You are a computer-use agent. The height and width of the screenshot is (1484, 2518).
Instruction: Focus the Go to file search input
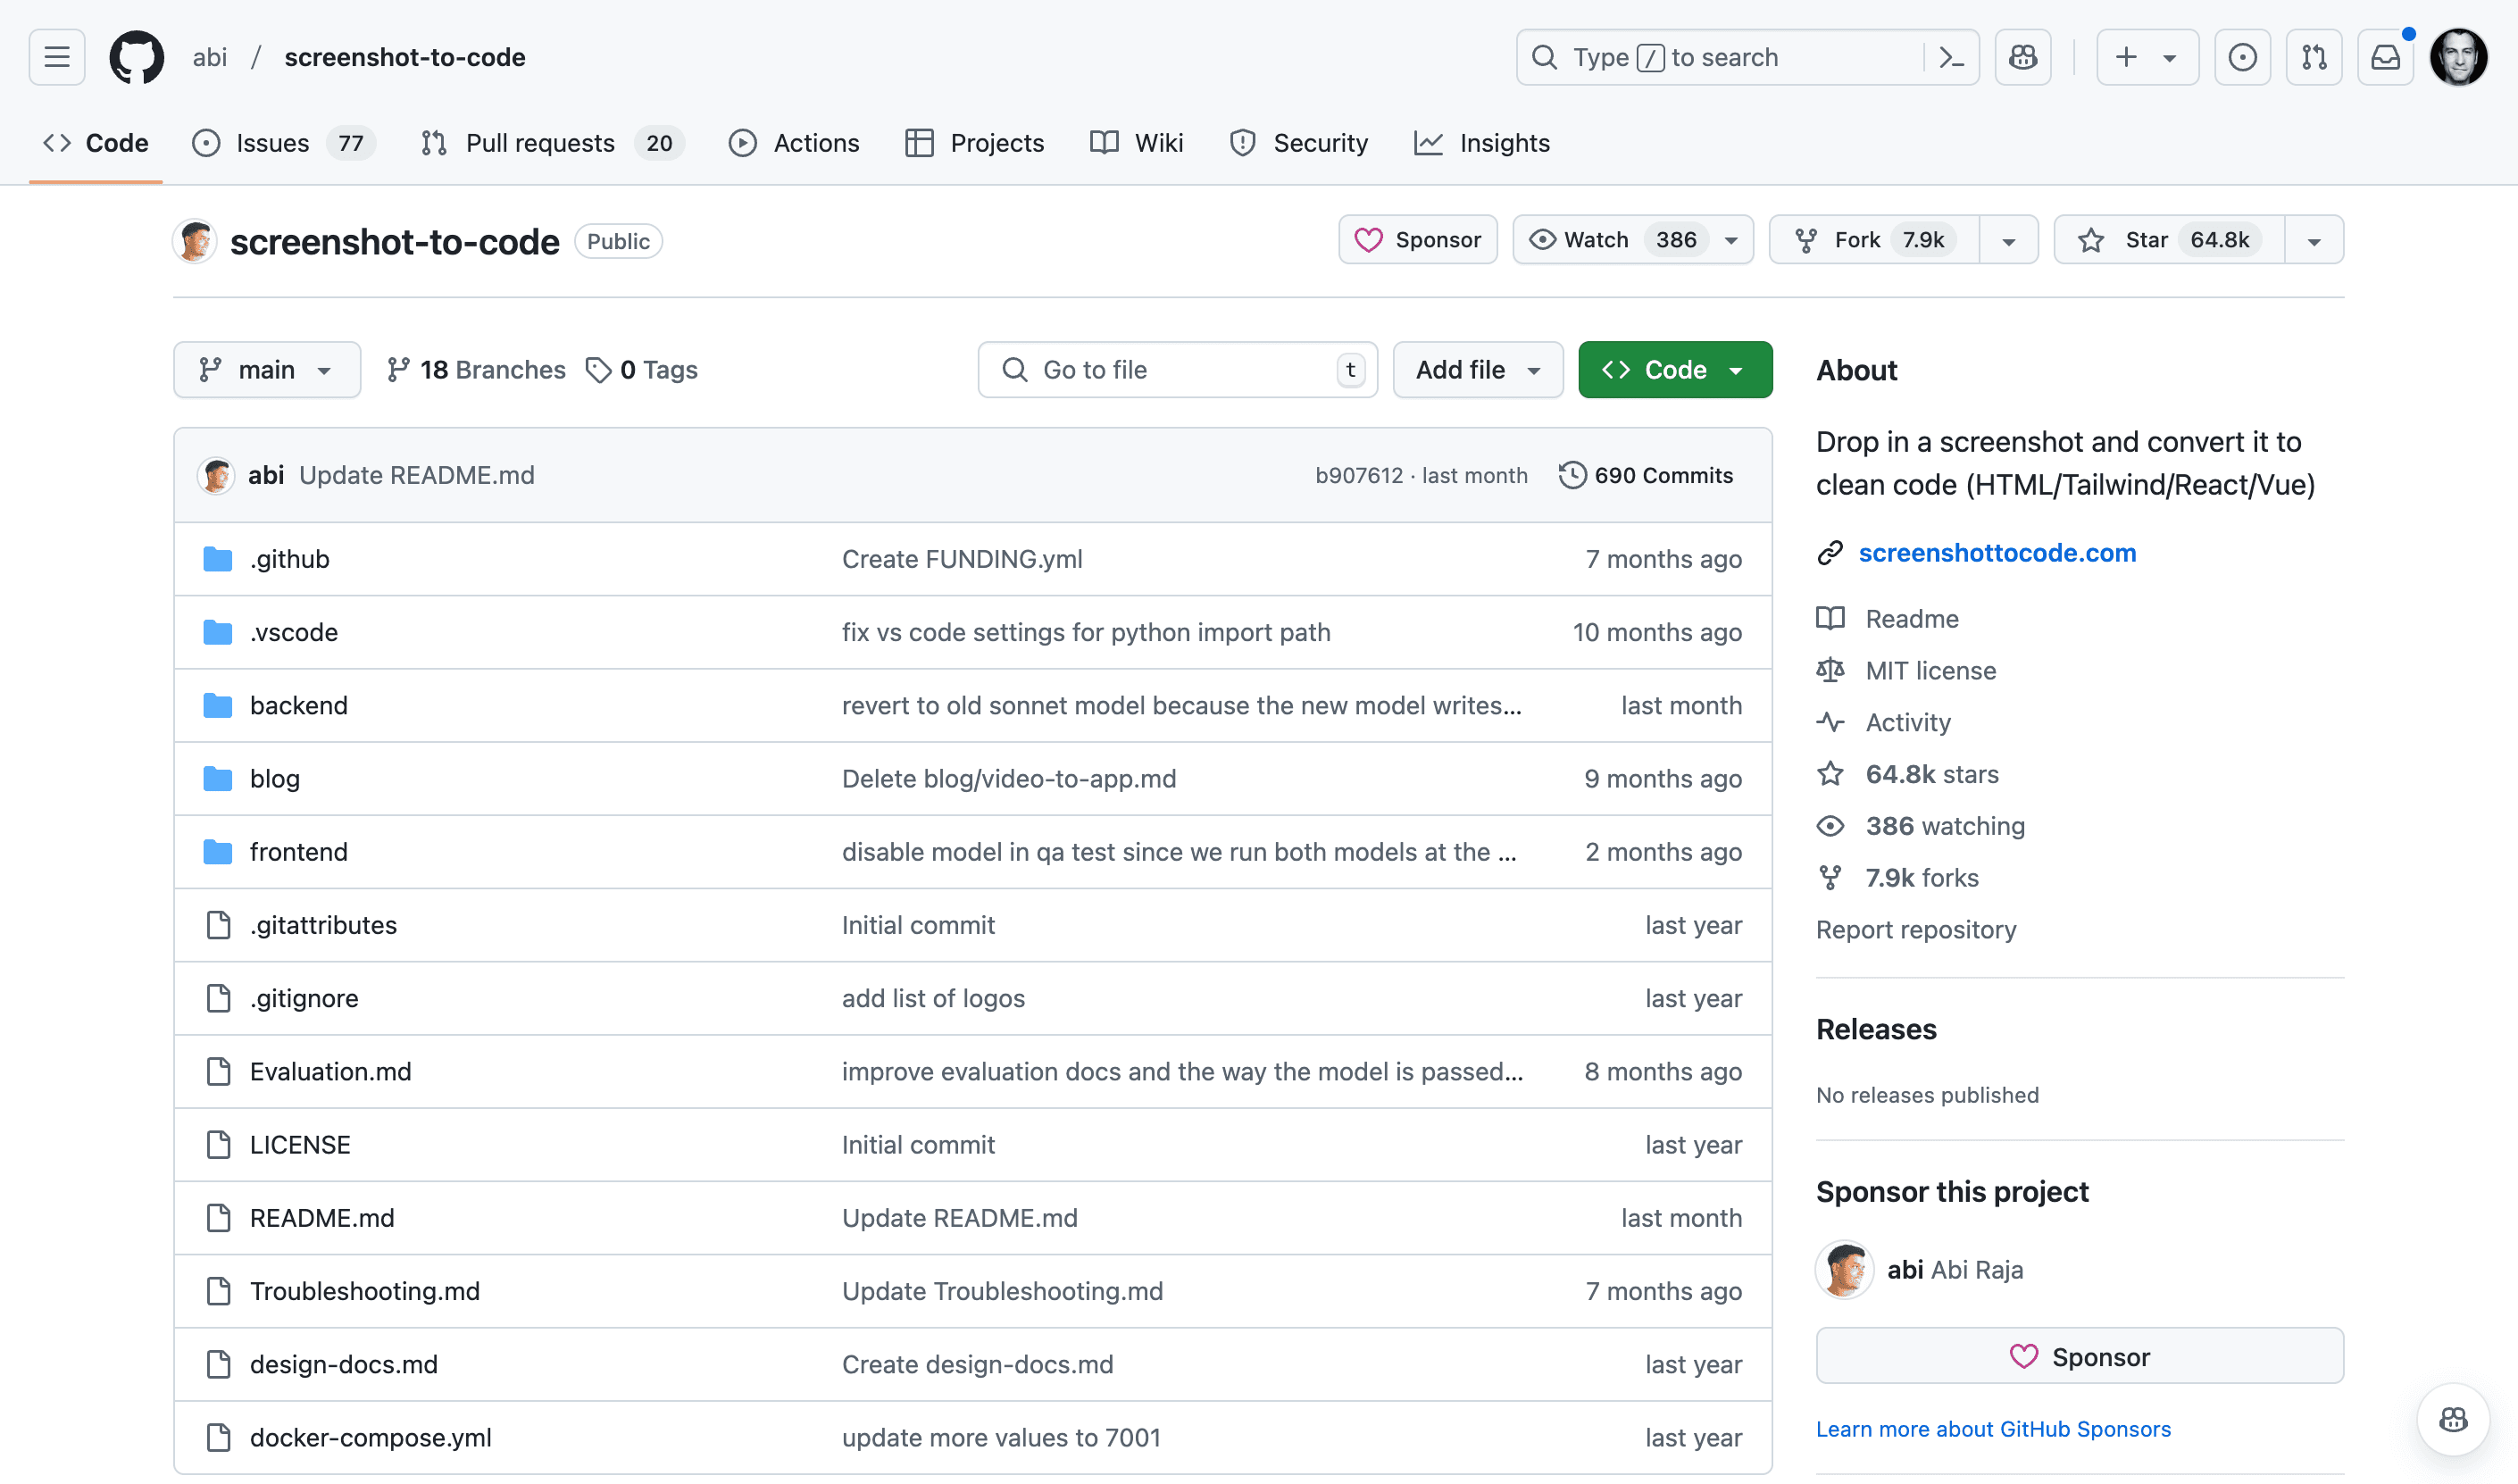coord(1177,370)
